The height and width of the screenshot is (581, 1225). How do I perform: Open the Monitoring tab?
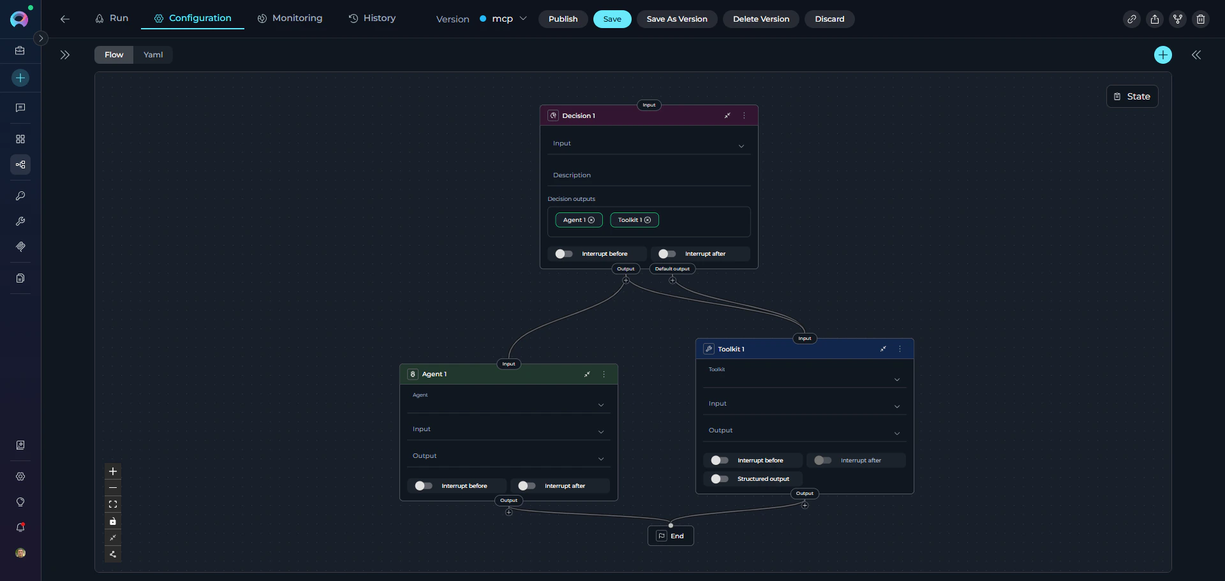click(290, 18)
